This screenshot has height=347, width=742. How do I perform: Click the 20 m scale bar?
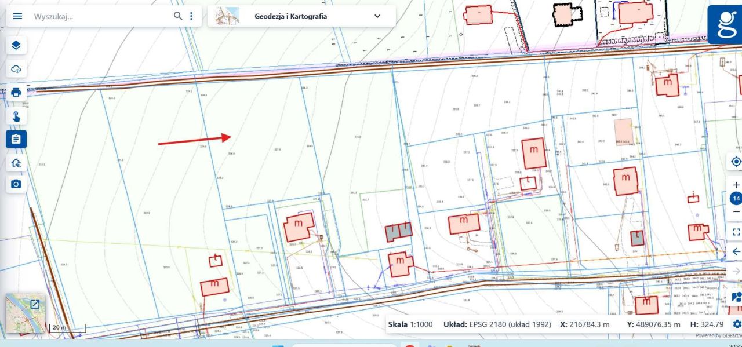[67, 328]
